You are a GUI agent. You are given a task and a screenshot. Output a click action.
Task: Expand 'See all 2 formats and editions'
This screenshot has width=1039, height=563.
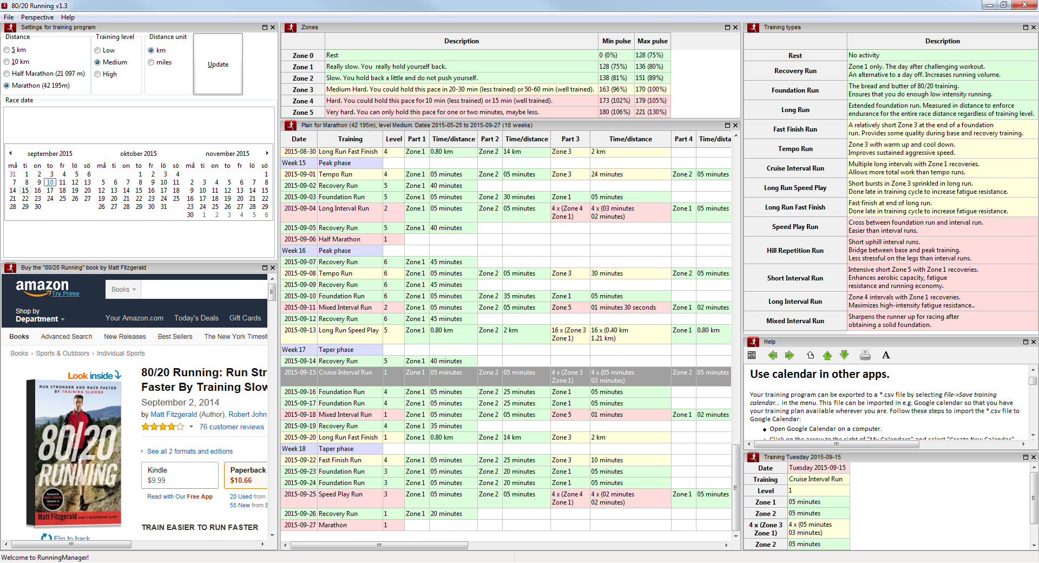189,451
